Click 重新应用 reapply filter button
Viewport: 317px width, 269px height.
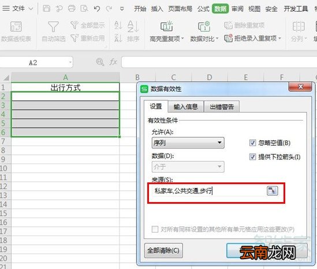coord(88,38)
